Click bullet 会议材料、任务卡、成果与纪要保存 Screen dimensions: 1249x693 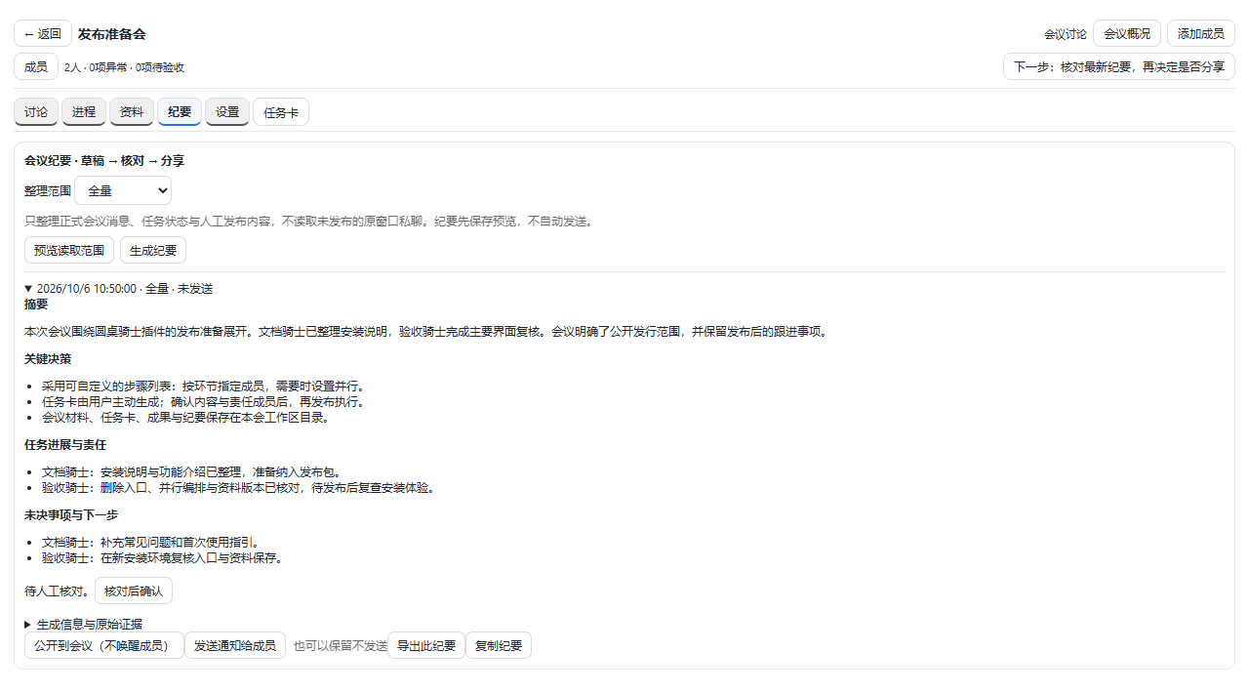point(185,418)
